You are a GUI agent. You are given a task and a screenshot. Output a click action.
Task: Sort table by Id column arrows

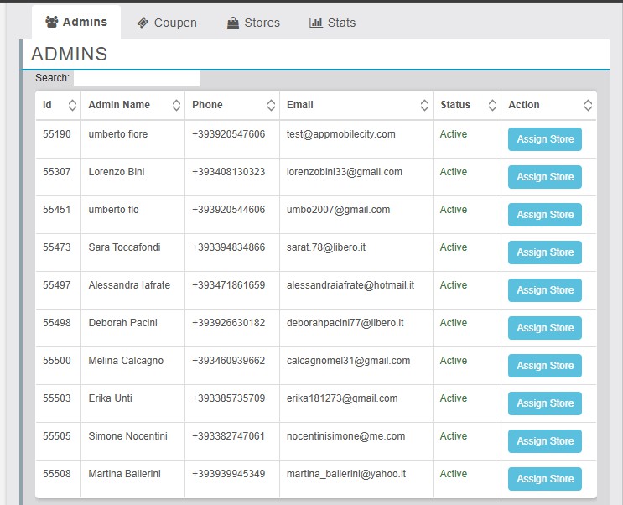72,105
